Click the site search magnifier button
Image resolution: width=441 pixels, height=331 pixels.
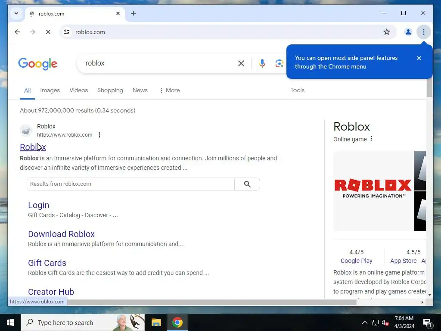247,184
